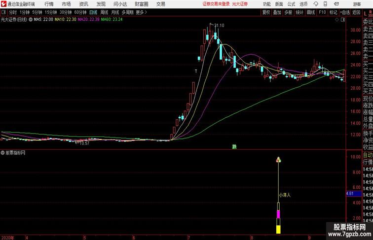Add stock via +自选 button
The width and height of the screenshot is (373, 240).
(x=345, y=12)
